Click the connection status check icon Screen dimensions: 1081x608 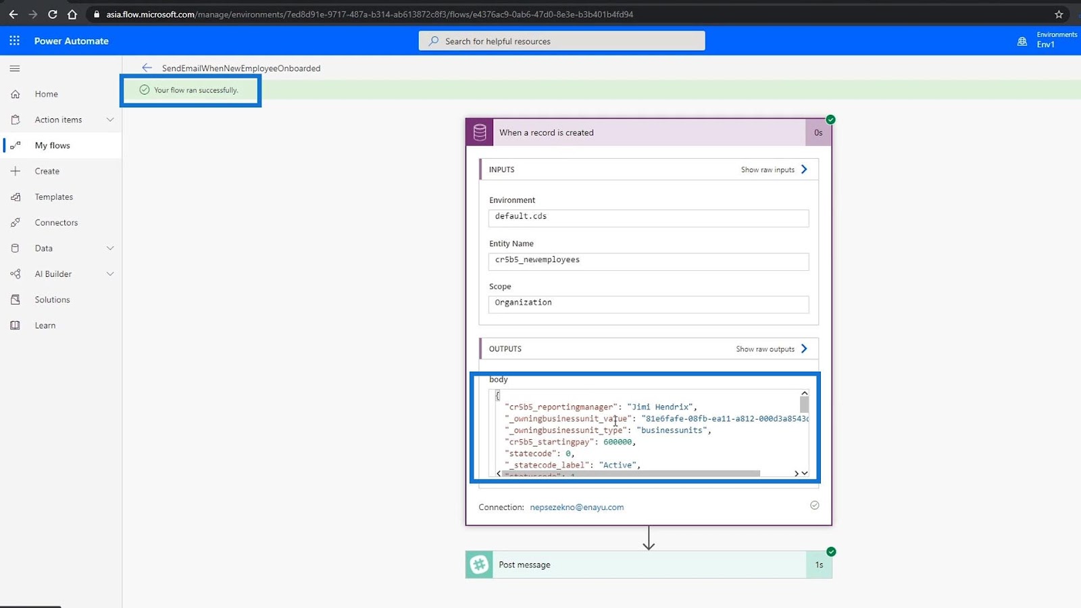[x=815, y=505]
